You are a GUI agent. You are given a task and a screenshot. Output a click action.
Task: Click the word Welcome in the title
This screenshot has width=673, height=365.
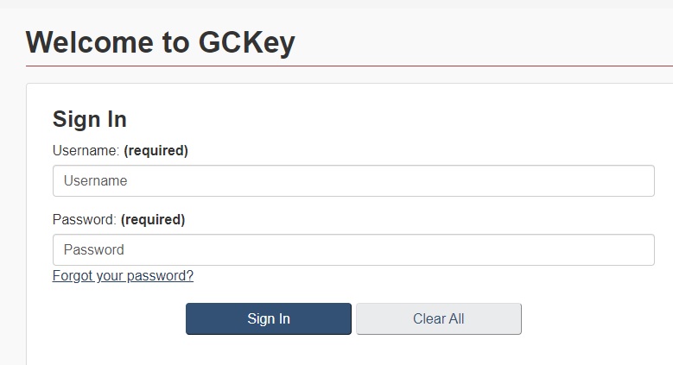click(x=89, y=42)
